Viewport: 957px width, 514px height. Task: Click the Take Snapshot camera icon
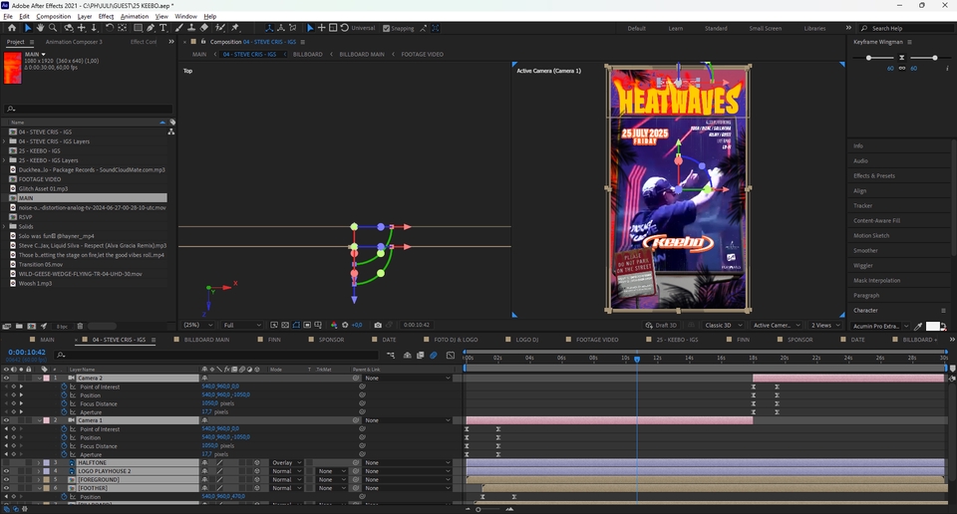(378, 325)
